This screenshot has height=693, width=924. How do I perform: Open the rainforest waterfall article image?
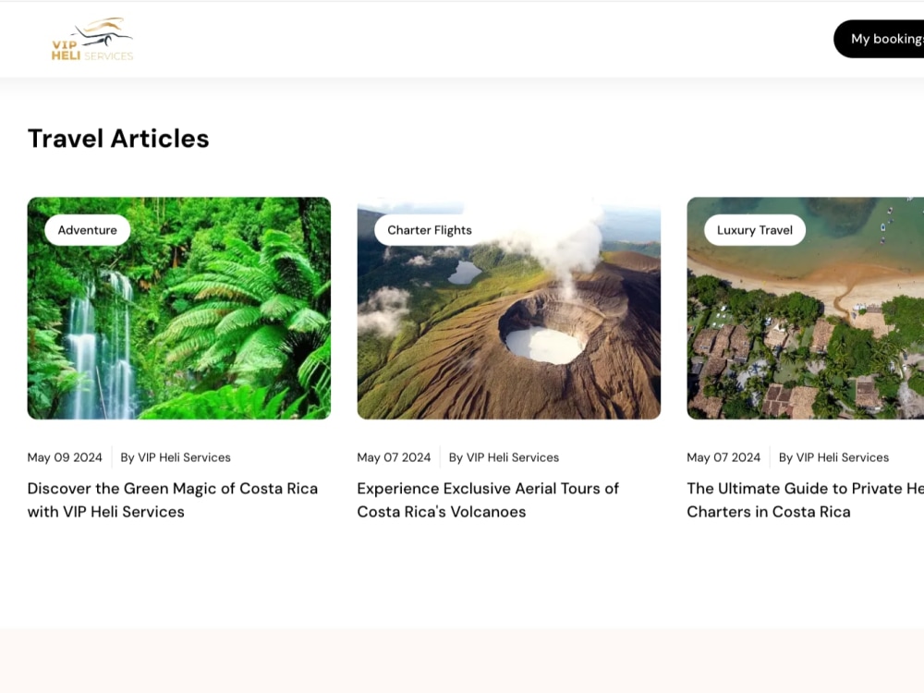[179, 309]
